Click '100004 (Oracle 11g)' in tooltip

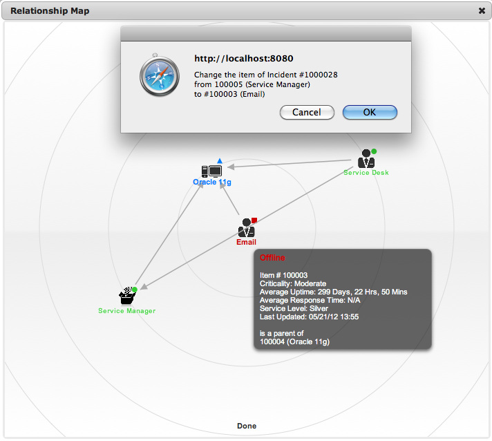pos(294,342)
